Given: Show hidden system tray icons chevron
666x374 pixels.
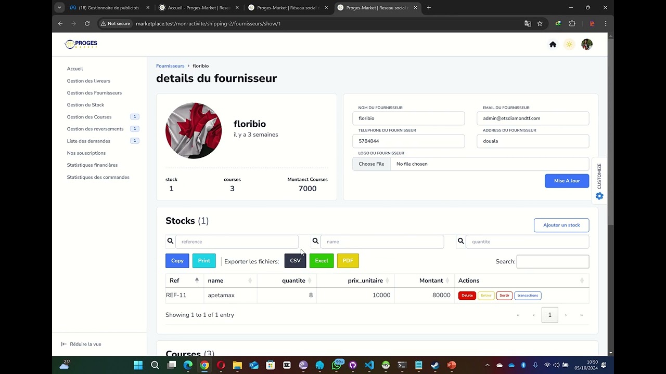Looking at the screenshot, I should tap(488, 365).
